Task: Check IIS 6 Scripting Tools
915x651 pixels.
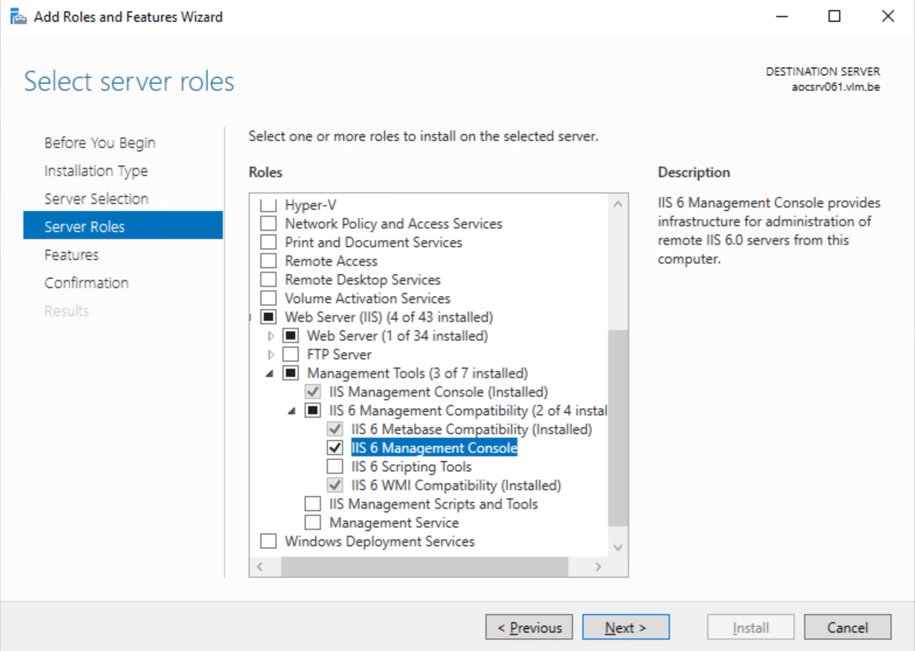Action: [335, 466]
